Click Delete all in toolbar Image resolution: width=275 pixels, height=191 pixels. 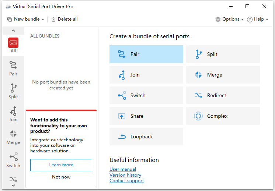tap(65, 19)
